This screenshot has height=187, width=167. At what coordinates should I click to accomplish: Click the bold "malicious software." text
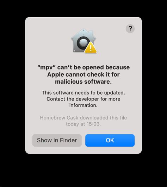click(x=83, y=82)
